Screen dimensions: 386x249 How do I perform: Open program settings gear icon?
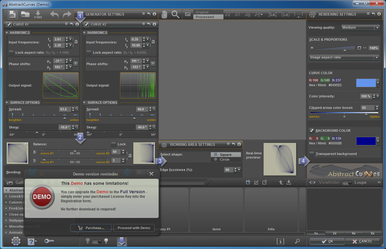pos(16,241)
